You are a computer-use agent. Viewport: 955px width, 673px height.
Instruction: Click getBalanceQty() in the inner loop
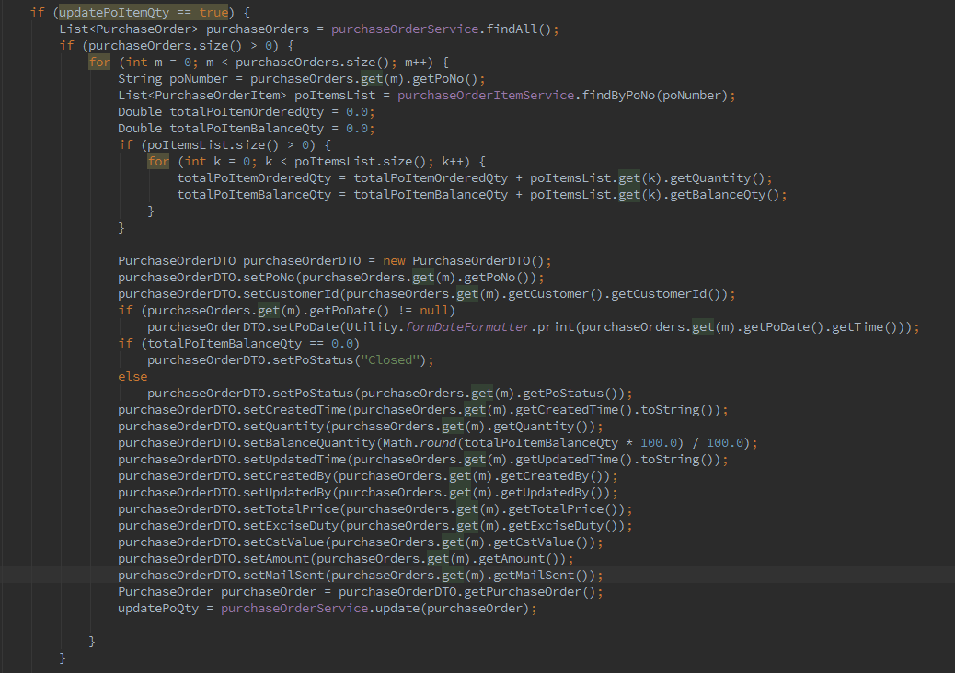coord(724,195)
